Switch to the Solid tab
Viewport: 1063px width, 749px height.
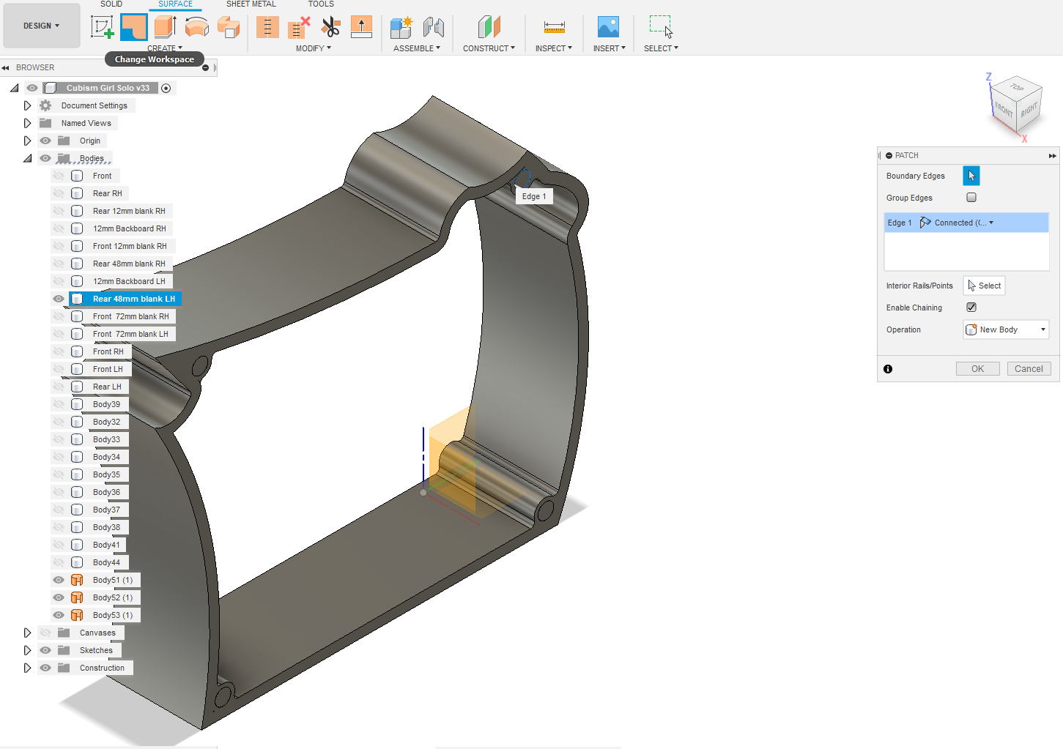[111, 4]
